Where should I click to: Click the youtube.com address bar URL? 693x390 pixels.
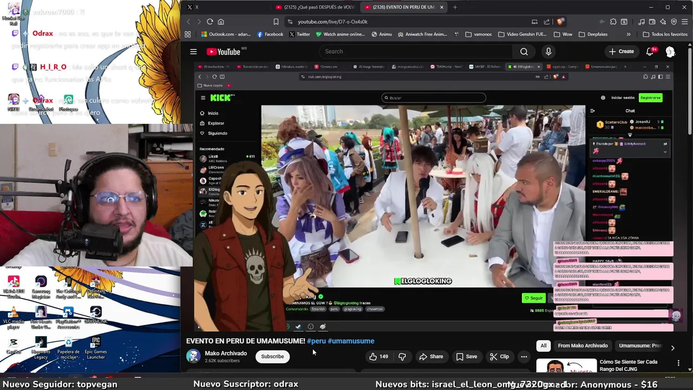pyautogui.click(x=332, y=22)
